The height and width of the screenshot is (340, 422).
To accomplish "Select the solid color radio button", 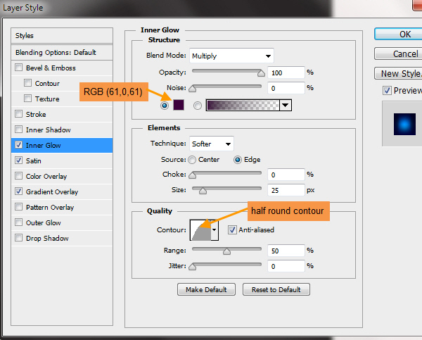I will 165,106.
